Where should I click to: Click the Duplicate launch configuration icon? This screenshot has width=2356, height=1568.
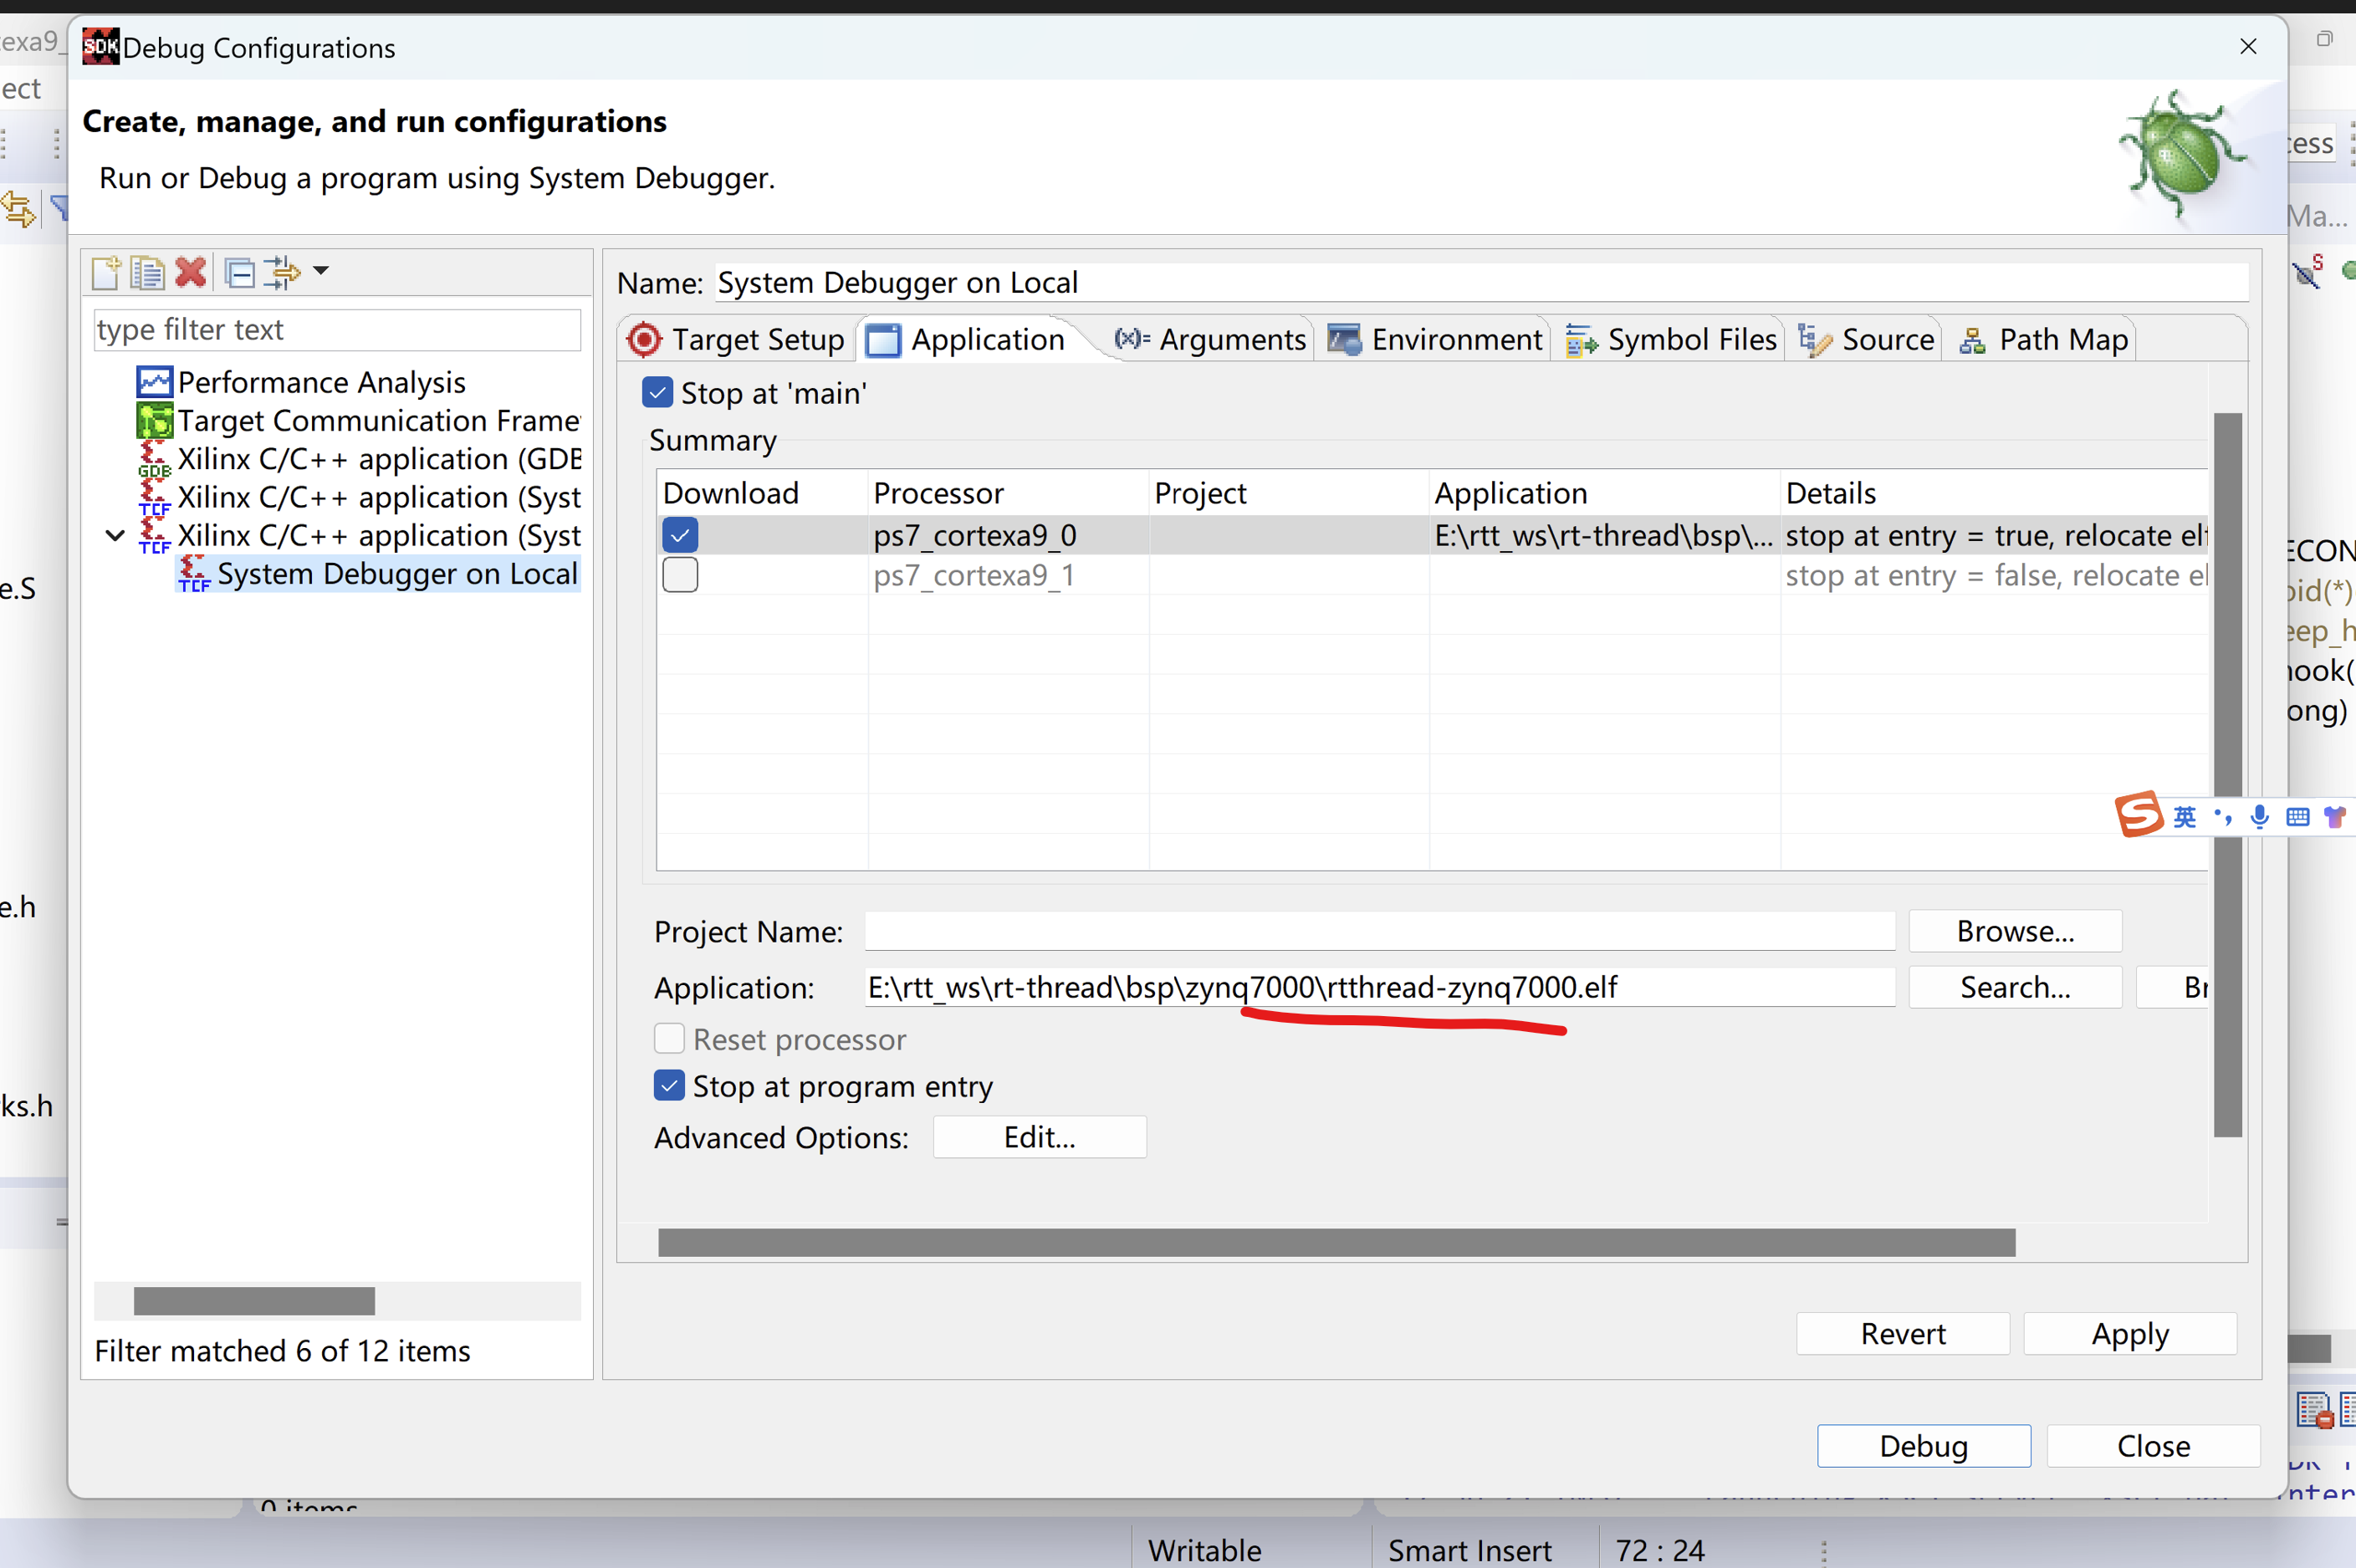[147, 272]
